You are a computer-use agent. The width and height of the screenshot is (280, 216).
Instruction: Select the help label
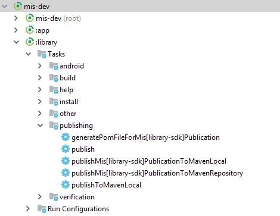click(x=66, y=90)
